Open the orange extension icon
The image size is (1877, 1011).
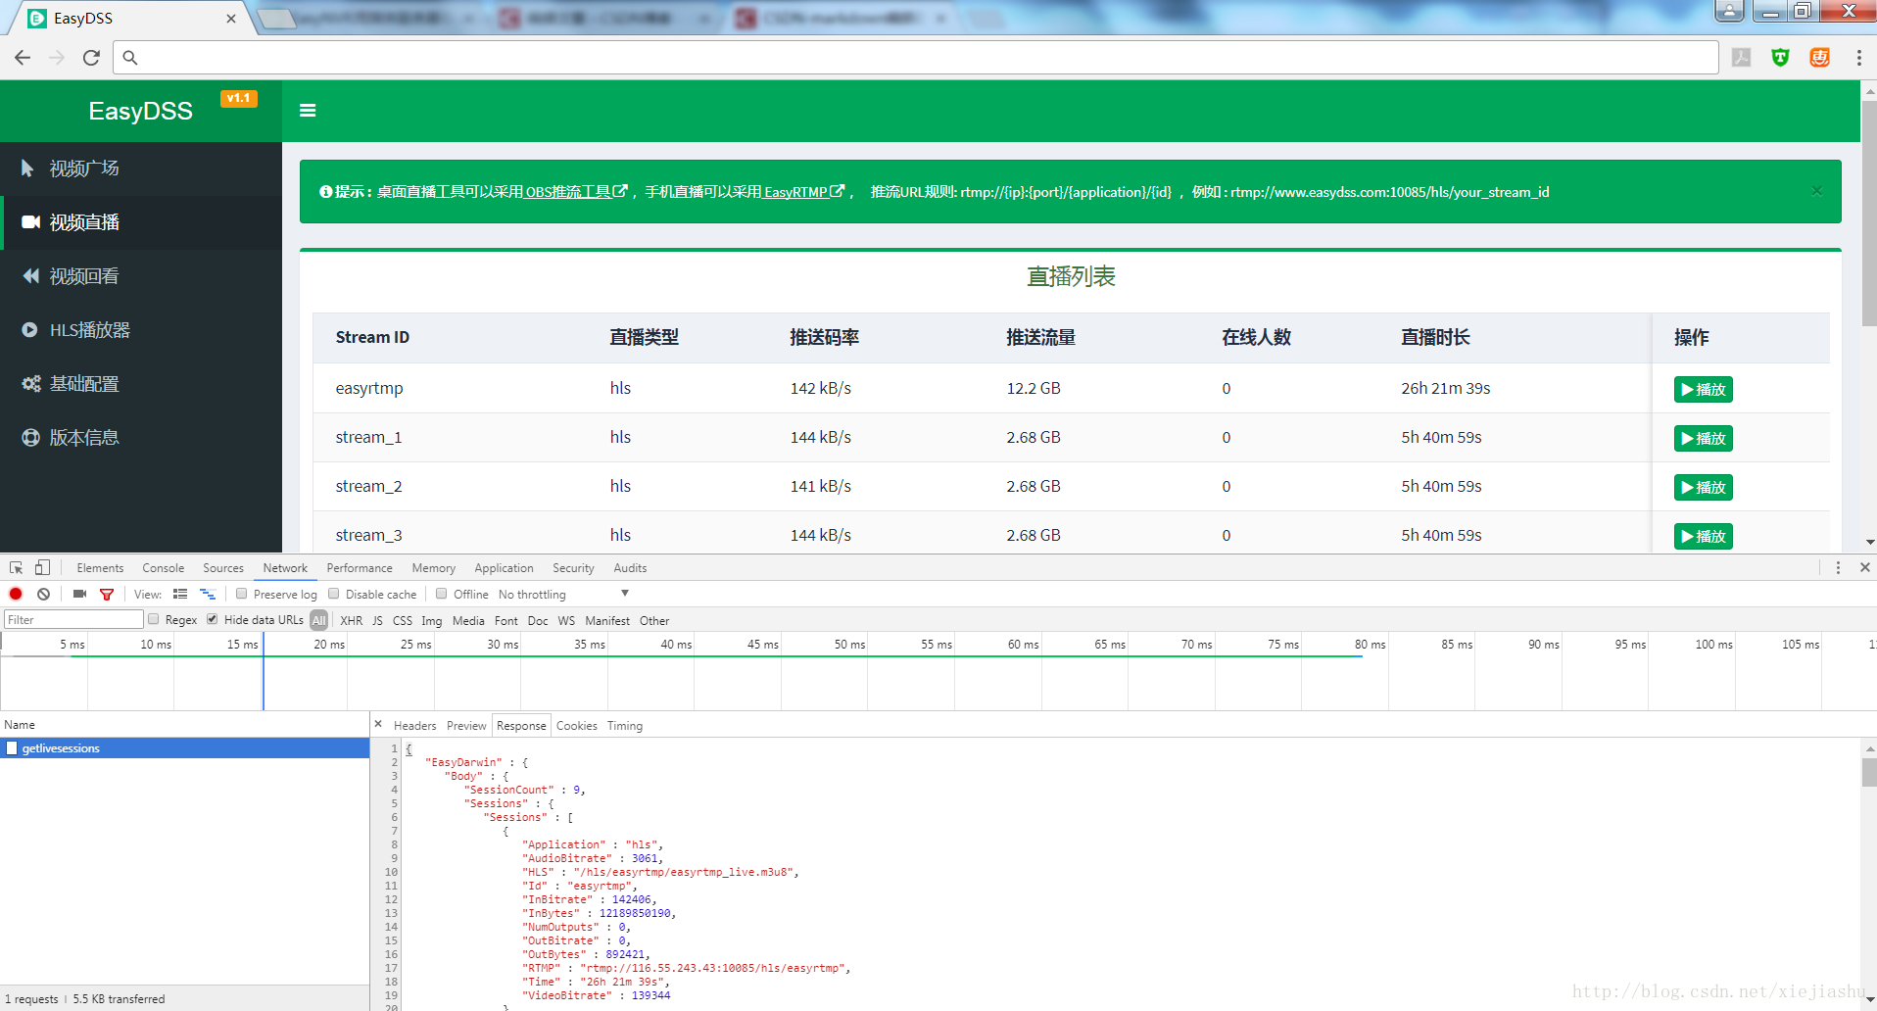pyautogui.click(x=1819, y=58)
